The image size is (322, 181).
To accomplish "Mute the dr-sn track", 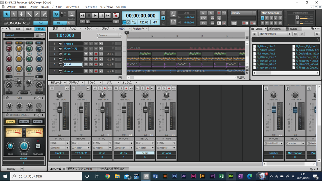I will point(86,54).
